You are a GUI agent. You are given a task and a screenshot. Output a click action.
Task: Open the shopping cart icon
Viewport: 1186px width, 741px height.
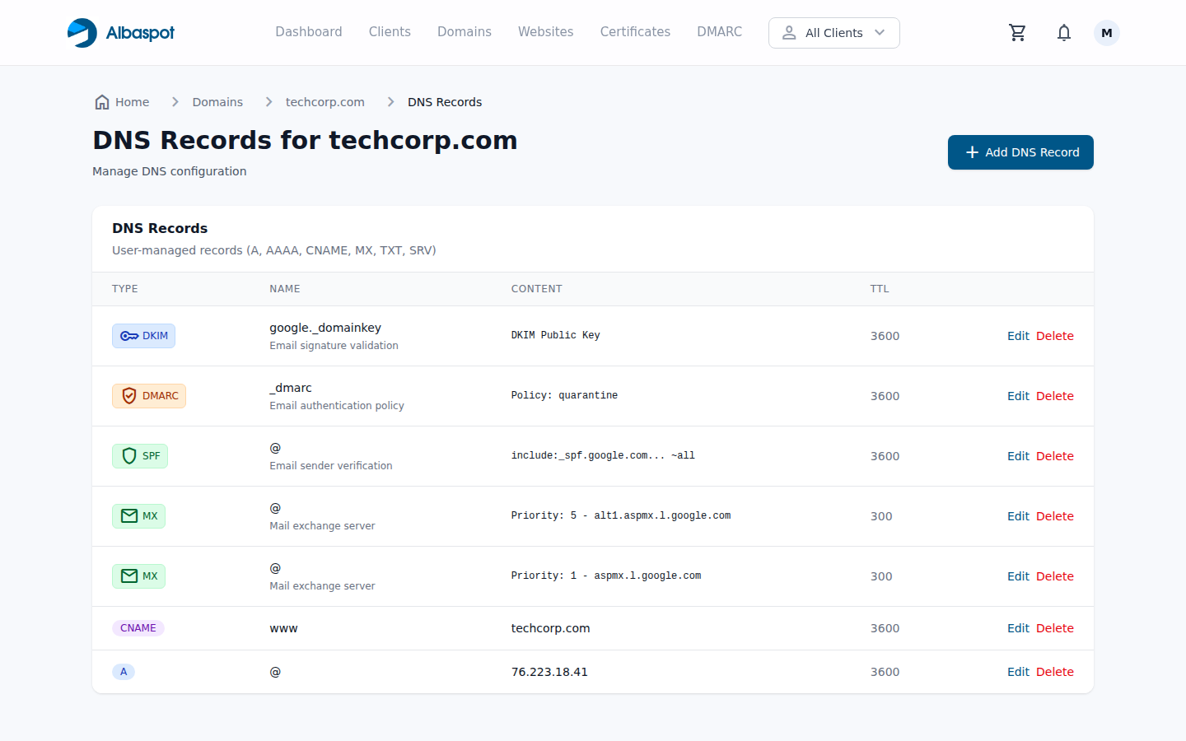point(1017,32)
